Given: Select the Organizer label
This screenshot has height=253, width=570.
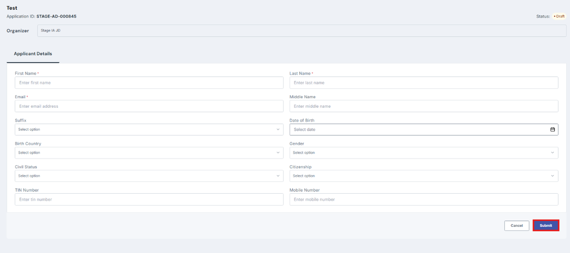Looking at the screenshot, I should click(18, 31).
